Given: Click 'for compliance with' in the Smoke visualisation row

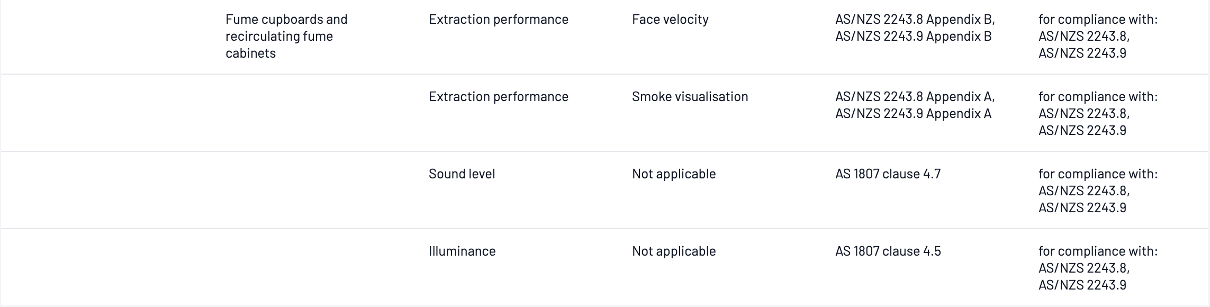Looking at the screenshot, I should pyautogui.click(x=1098, y=96).
